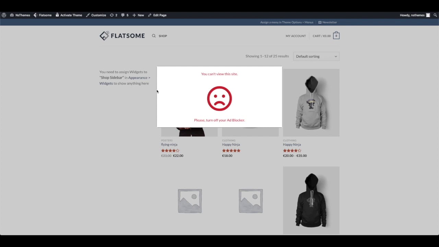Screen dimensions: 439x247
Task: Click the header search magnifier icon
Action: point(154,36)
